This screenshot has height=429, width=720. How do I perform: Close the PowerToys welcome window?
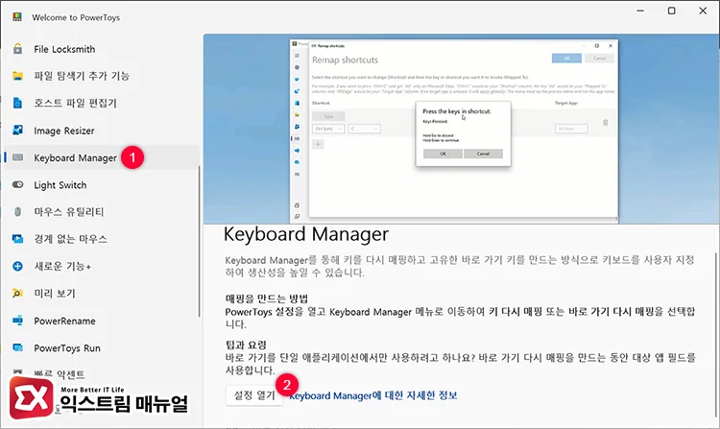click(703, 11)
